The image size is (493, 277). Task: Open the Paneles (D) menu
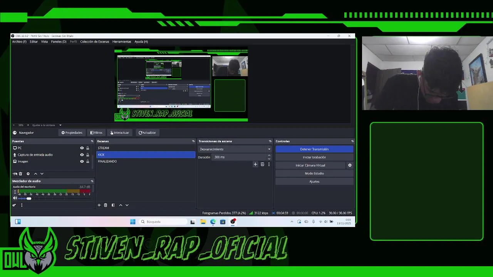pos(59,42)
